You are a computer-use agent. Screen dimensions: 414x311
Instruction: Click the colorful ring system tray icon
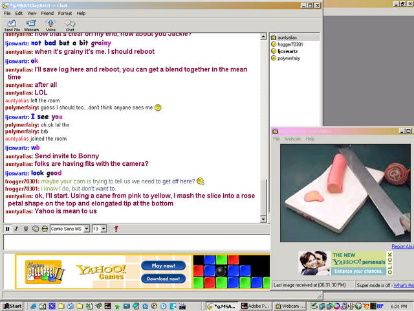point(336,306)
